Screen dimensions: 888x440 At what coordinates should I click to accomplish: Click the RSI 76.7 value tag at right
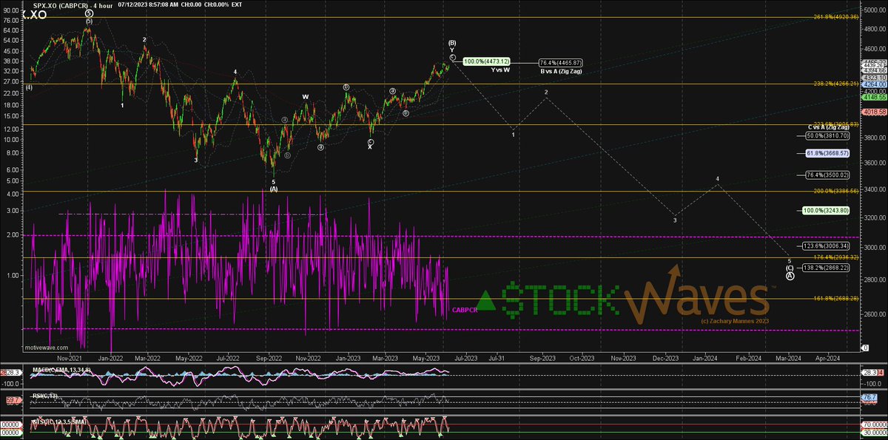click(870, 397)
